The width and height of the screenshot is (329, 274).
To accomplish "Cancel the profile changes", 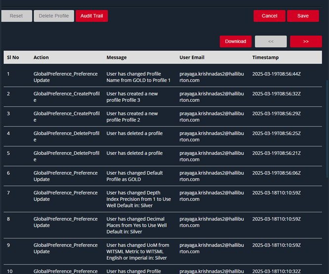I will (x=269, y=16).
